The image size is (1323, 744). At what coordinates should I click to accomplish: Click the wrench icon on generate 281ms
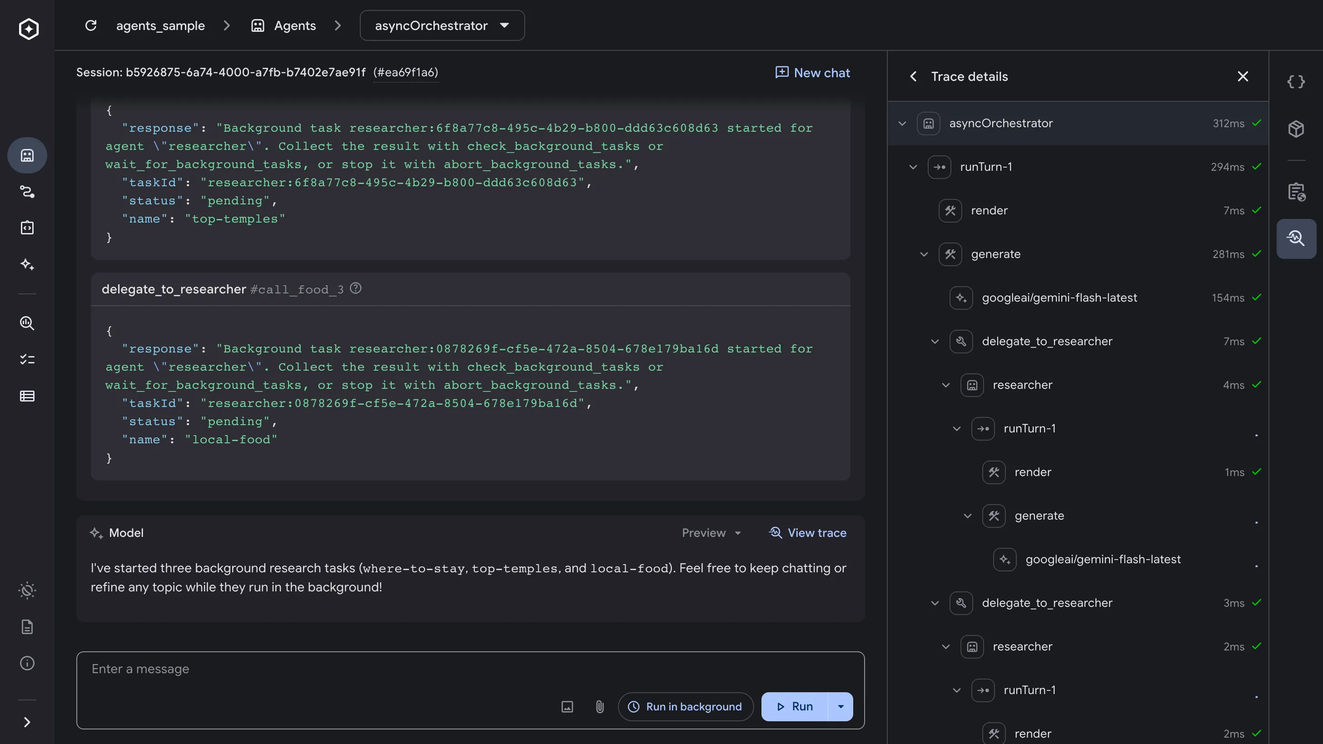click(x=950, y=254)
